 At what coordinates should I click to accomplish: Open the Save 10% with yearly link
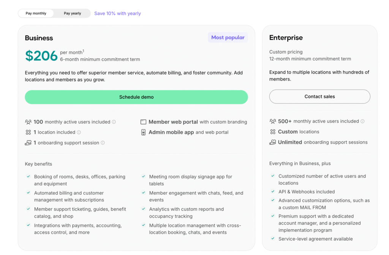click(x=117, y=13)
